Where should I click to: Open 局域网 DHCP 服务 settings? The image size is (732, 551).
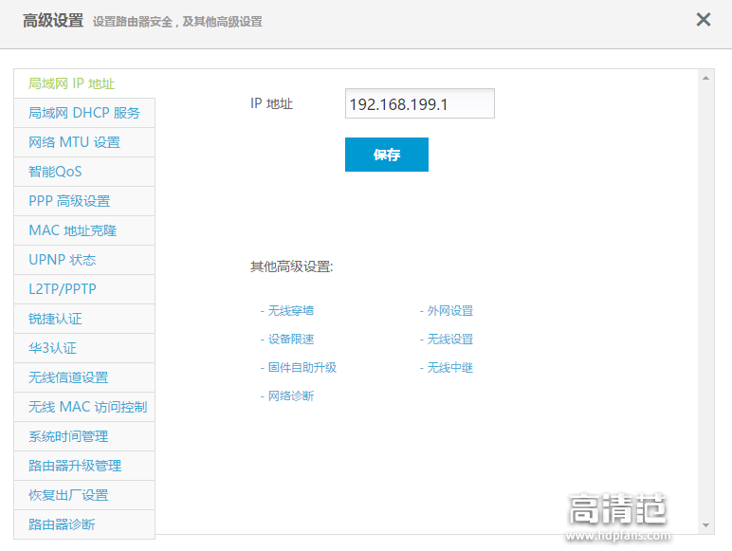click(x=84, y=113)
